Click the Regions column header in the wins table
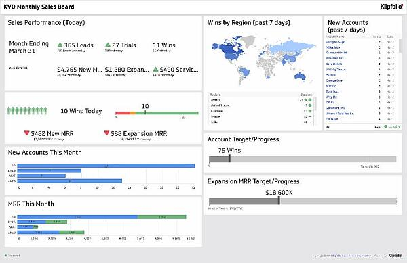This screenshot has width=407, height=263. point(216,95)
